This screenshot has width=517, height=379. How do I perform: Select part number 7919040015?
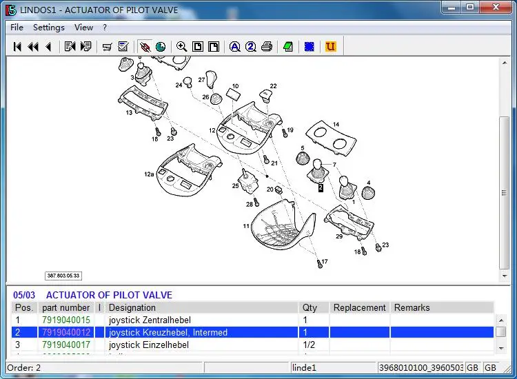tap(66, 320)
